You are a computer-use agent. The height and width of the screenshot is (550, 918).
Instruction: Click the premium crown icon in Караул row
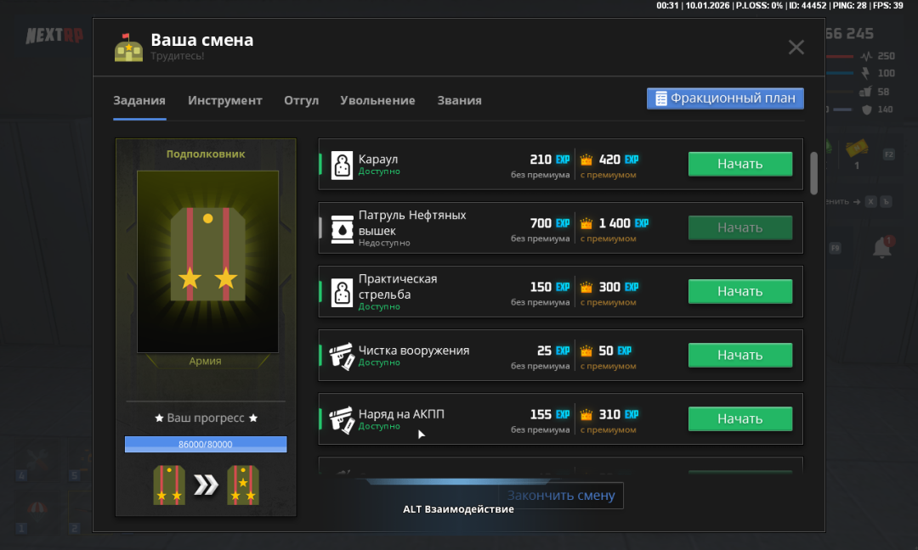coord(586,160)
